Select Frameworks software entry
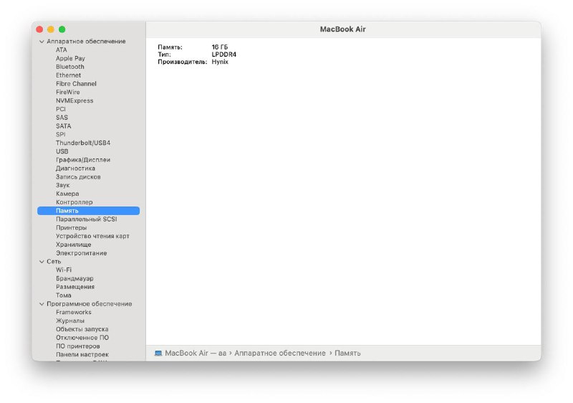Image resolution: width=573 pixels, height=403 pixels. click(x=74, y=312)
